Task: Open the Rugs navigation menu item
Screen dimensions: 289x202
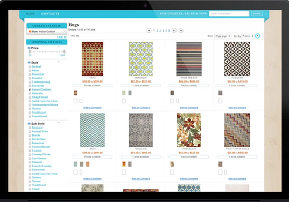Action: [31, 14]
